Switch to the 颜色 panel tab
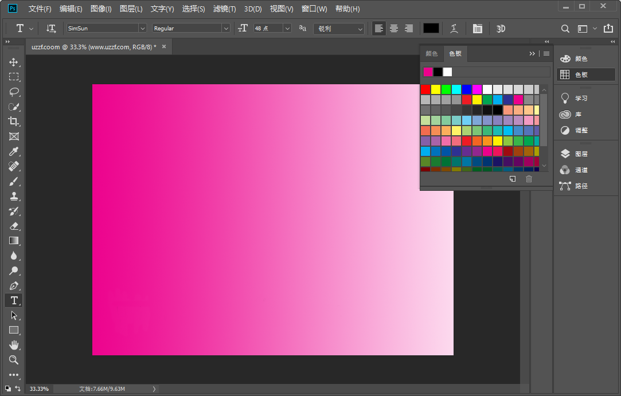Image resolution: width=621 pixels, height=396 pixels. click(431, 53)
